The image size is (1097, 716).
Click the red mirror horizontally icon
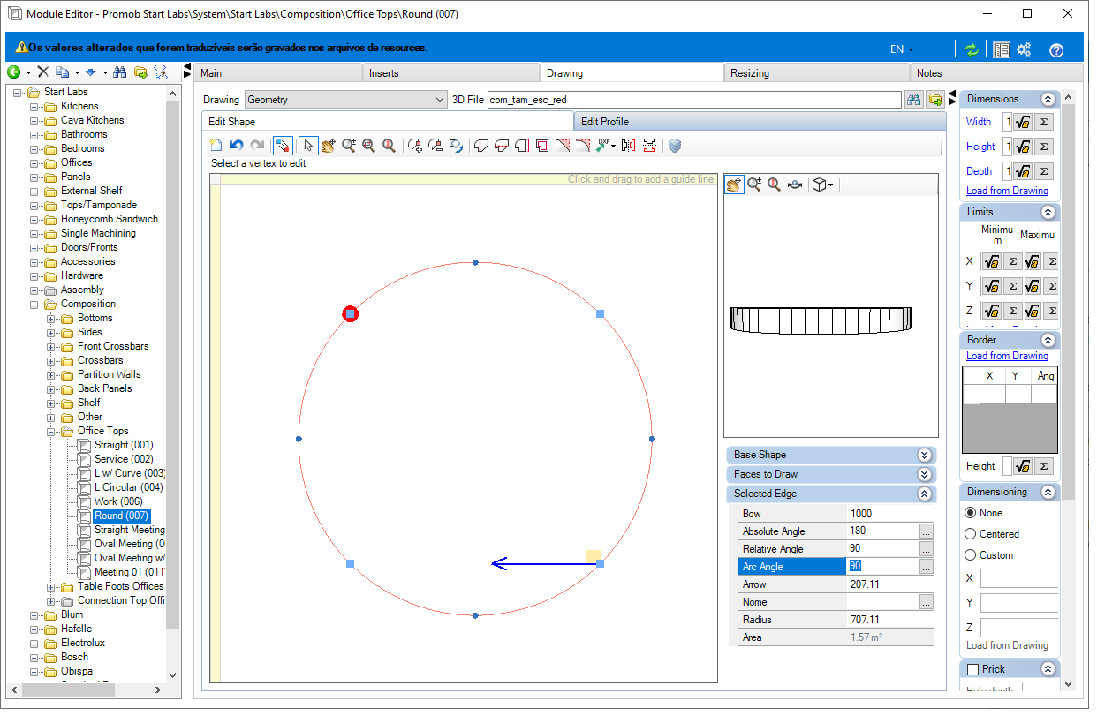[629, 146]
